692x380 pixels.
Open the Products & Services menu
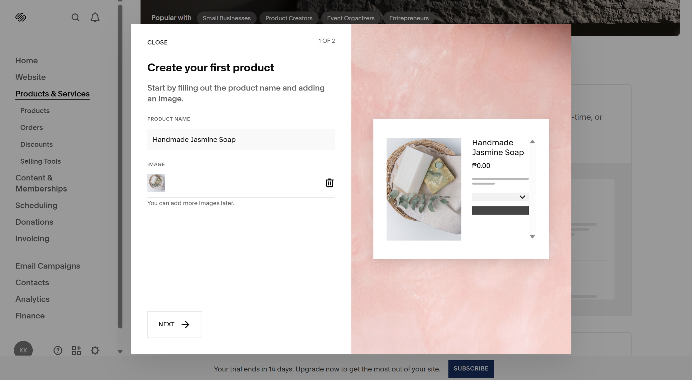click(52, 94)
